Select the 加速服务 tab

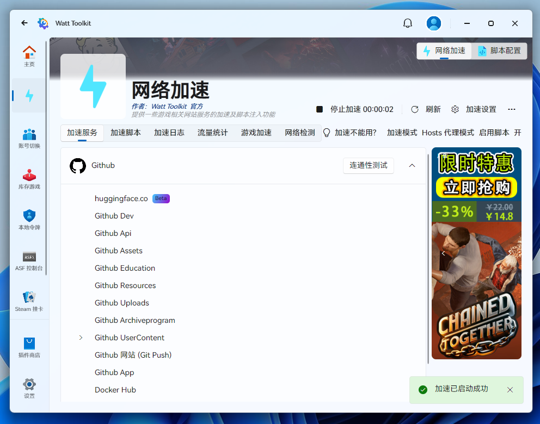[82, 133]
